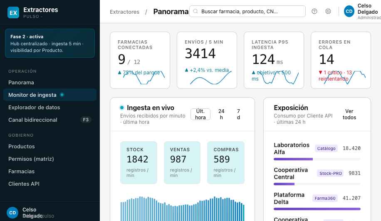381x221 pixels.
Task: Click the Panorama page title
Action: tap(171, 11)
